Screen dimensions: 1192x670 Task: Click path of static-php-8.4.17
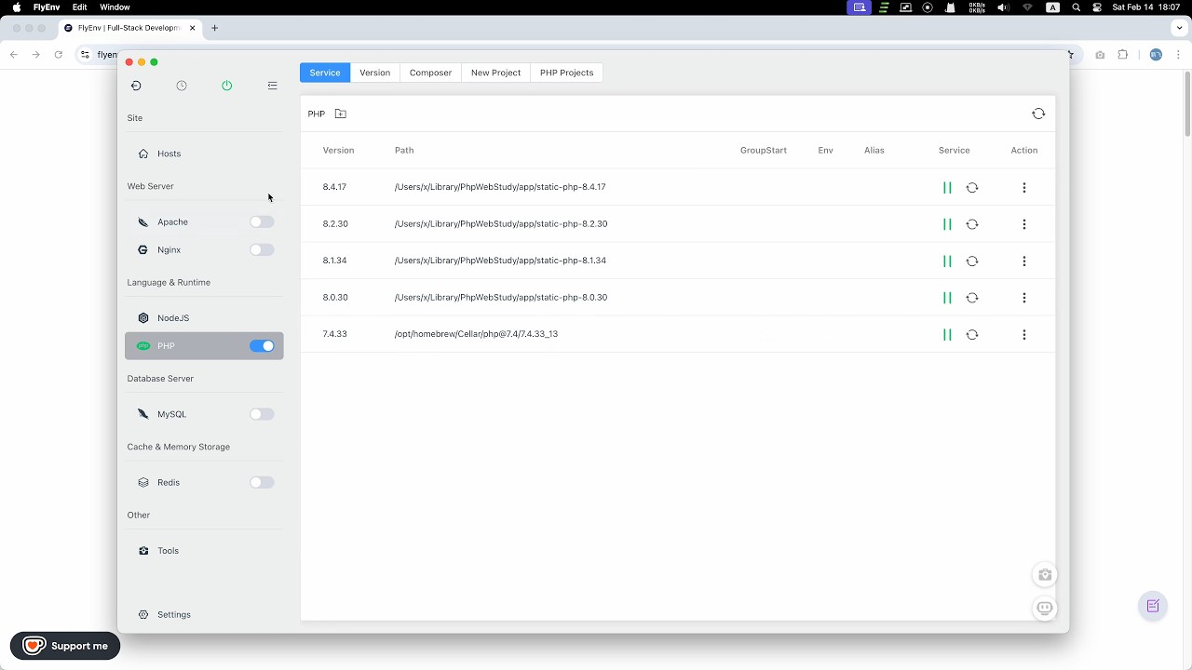[x=500, y=187]
